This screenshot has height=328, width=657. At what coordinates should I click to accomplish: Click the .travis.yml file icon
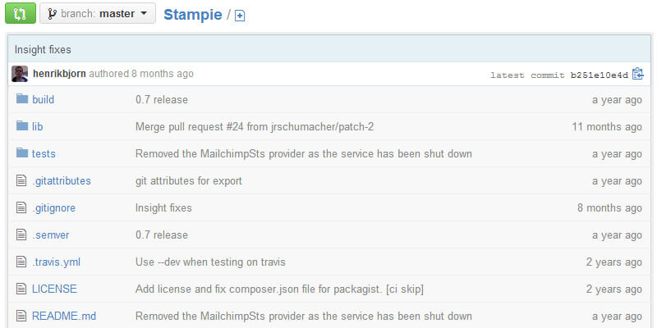pos(21,262)
